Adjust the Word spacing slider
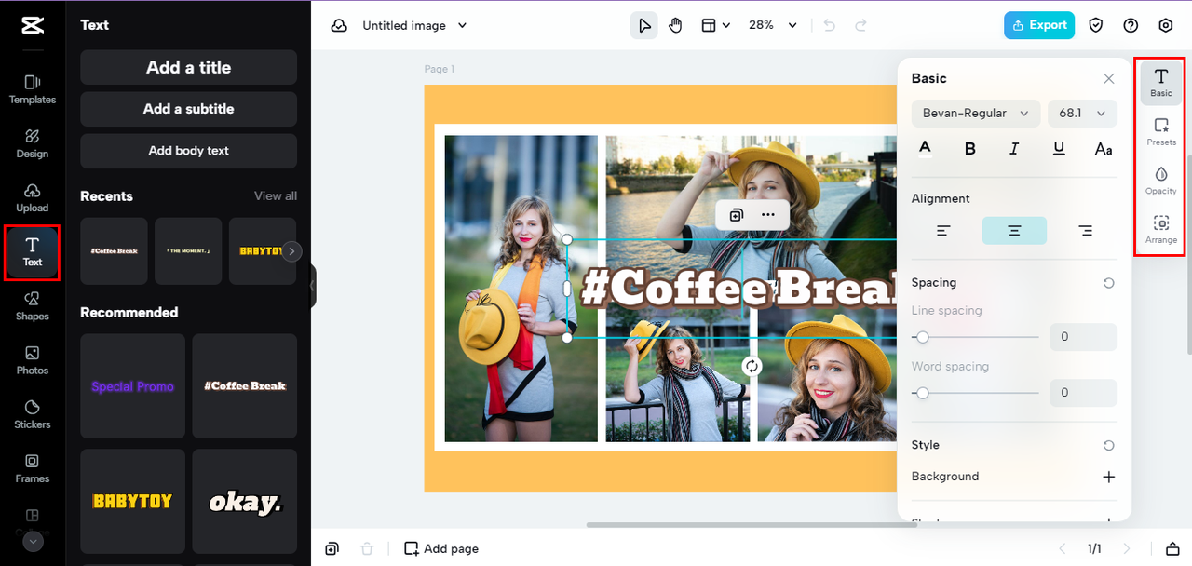The height and width of the screenshot is (566, 1192). tap(975, 393)
